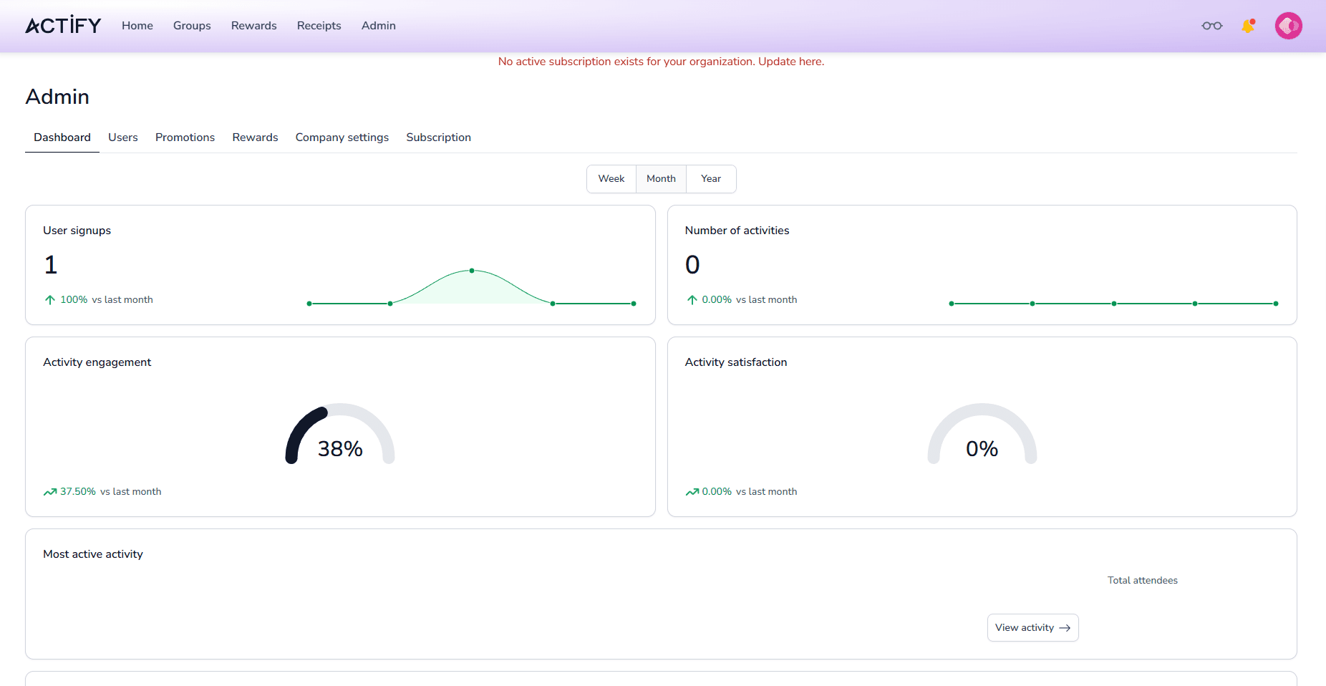1326x686 pixels.
Task: Switch to the Users tab
Action: [123, 137]
